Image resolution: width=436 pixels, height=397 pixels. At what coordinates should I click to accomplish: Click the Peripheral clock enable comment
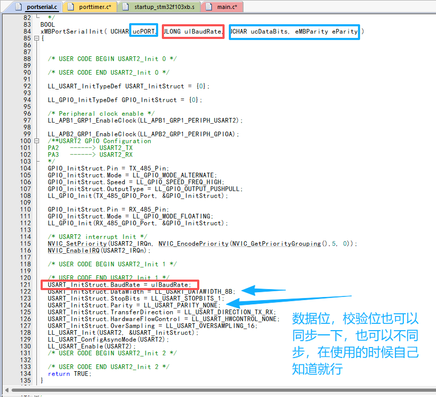click(x=101, y=114)
